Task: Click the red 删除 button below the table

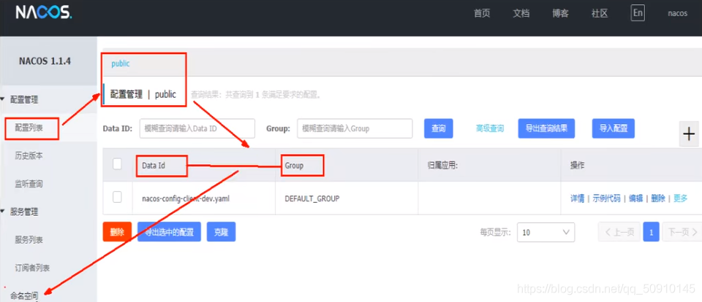Action: point(117,232)
